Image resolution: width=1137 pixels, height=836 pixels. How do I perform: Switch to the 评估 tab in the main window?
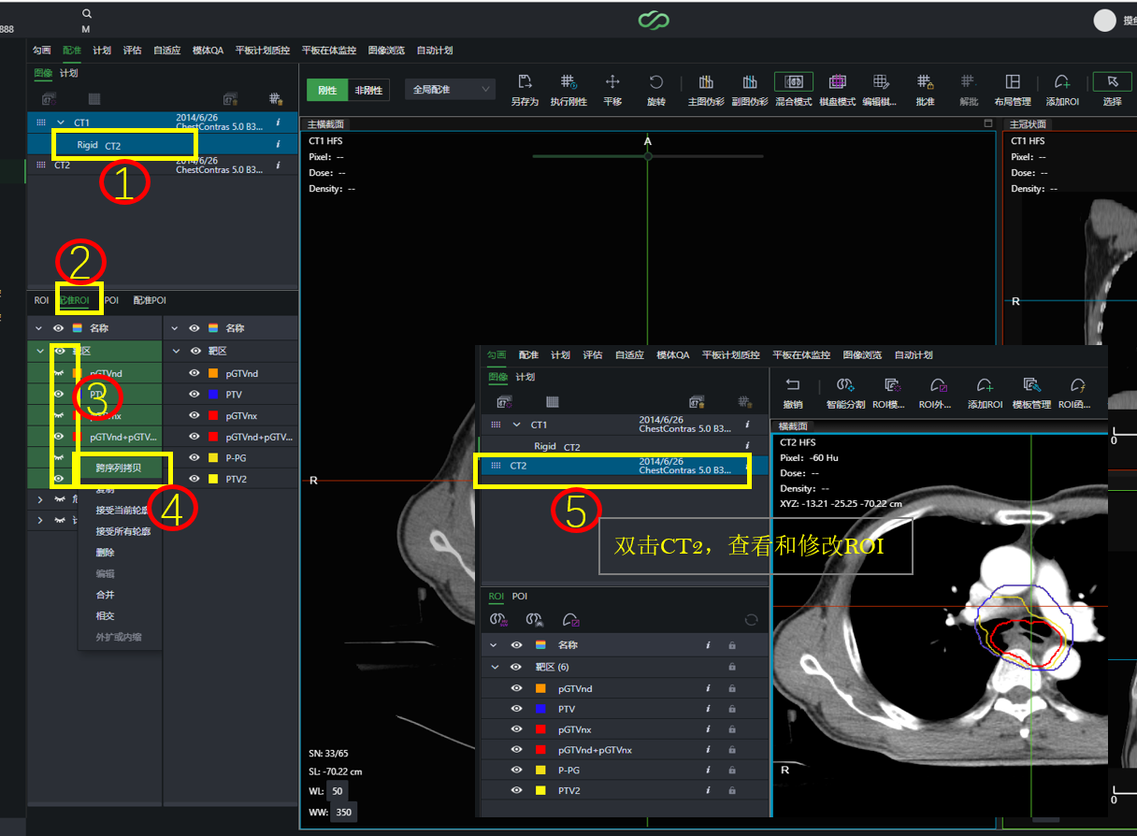point(132,50)
